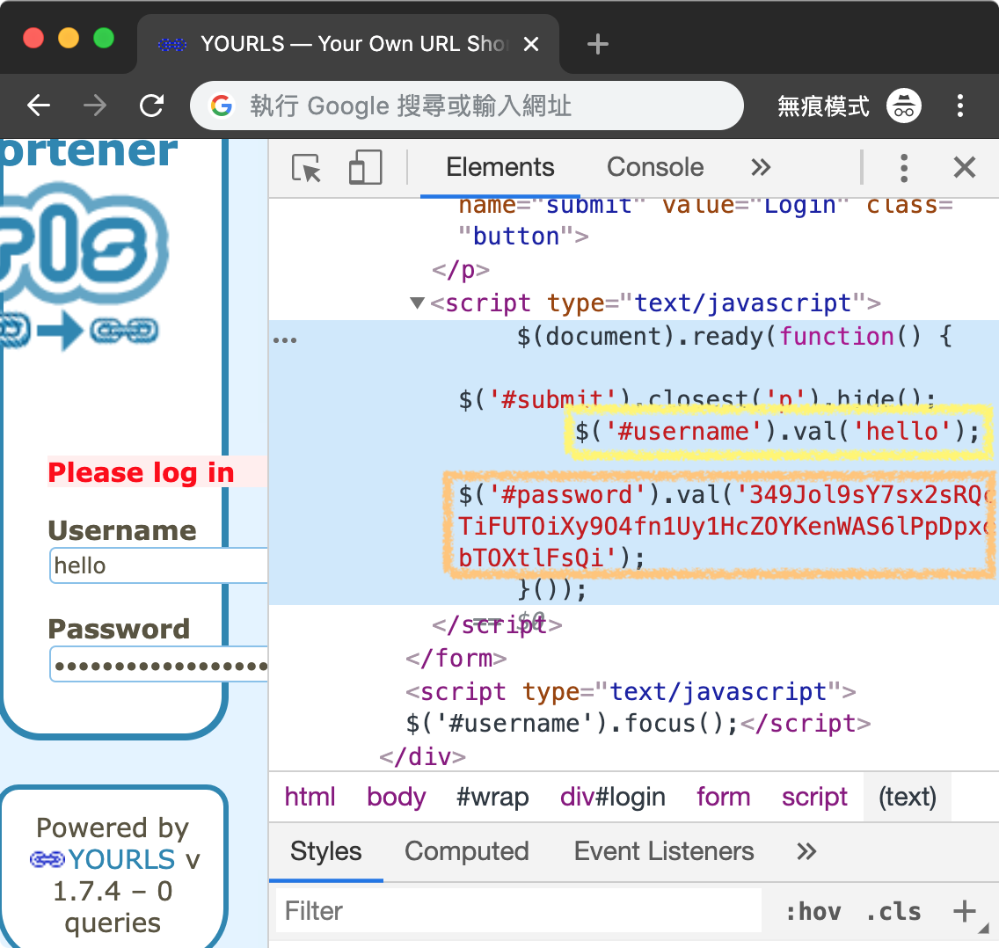The height and width of the screenshot is (948, 999).
Task: Collapse the script type text/javascript node
Action: coord(417,303)
